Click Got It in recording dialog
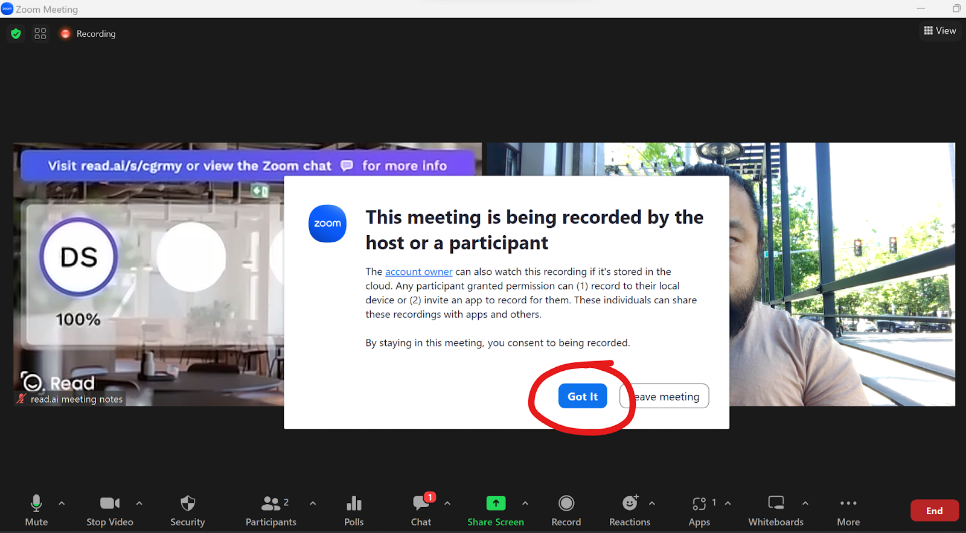The image size is (966, 533). 583,396
